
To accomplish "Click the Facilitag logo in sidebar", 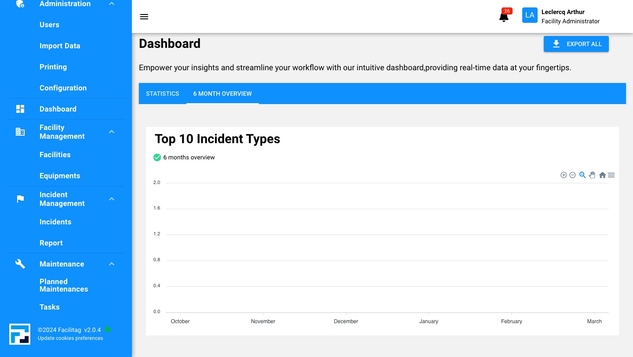I will tap(20, 334).
